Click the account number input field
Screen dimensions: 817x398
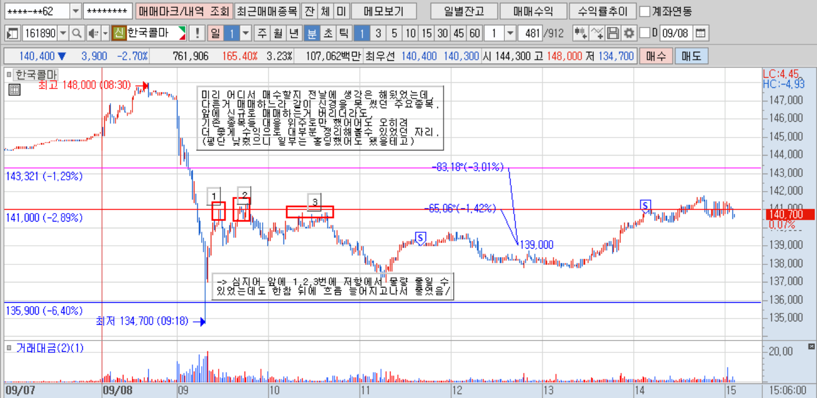click(x=37, y=11)
